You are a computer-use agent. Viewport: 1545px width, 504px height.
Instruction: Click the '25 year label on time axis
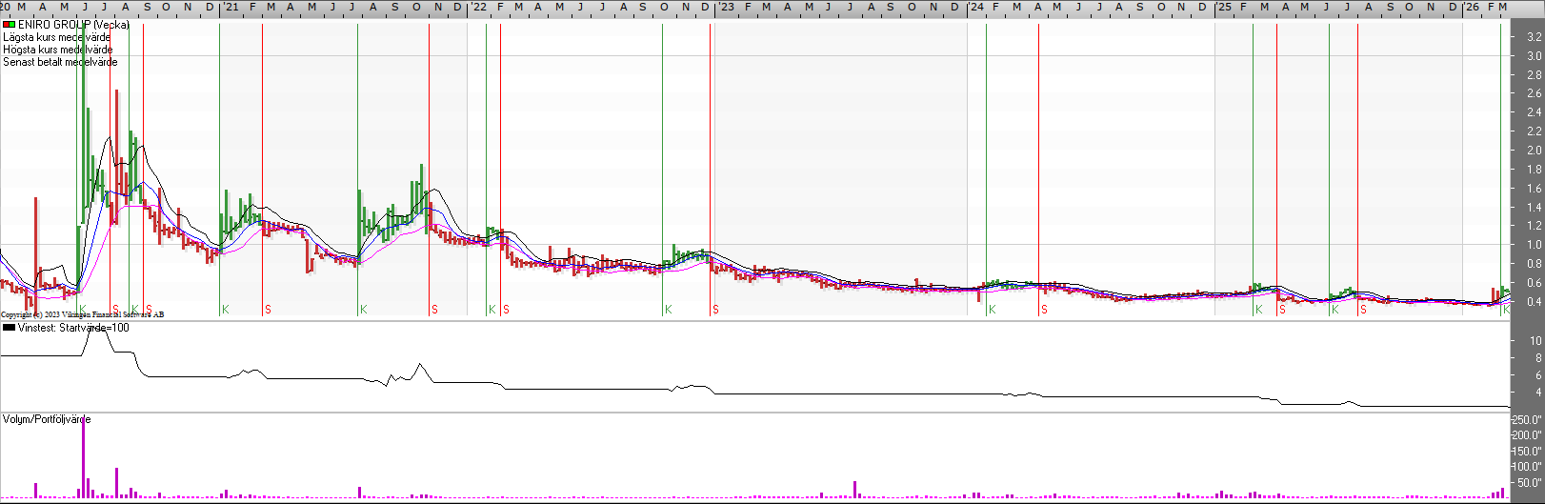click(x=1224, y=7)
